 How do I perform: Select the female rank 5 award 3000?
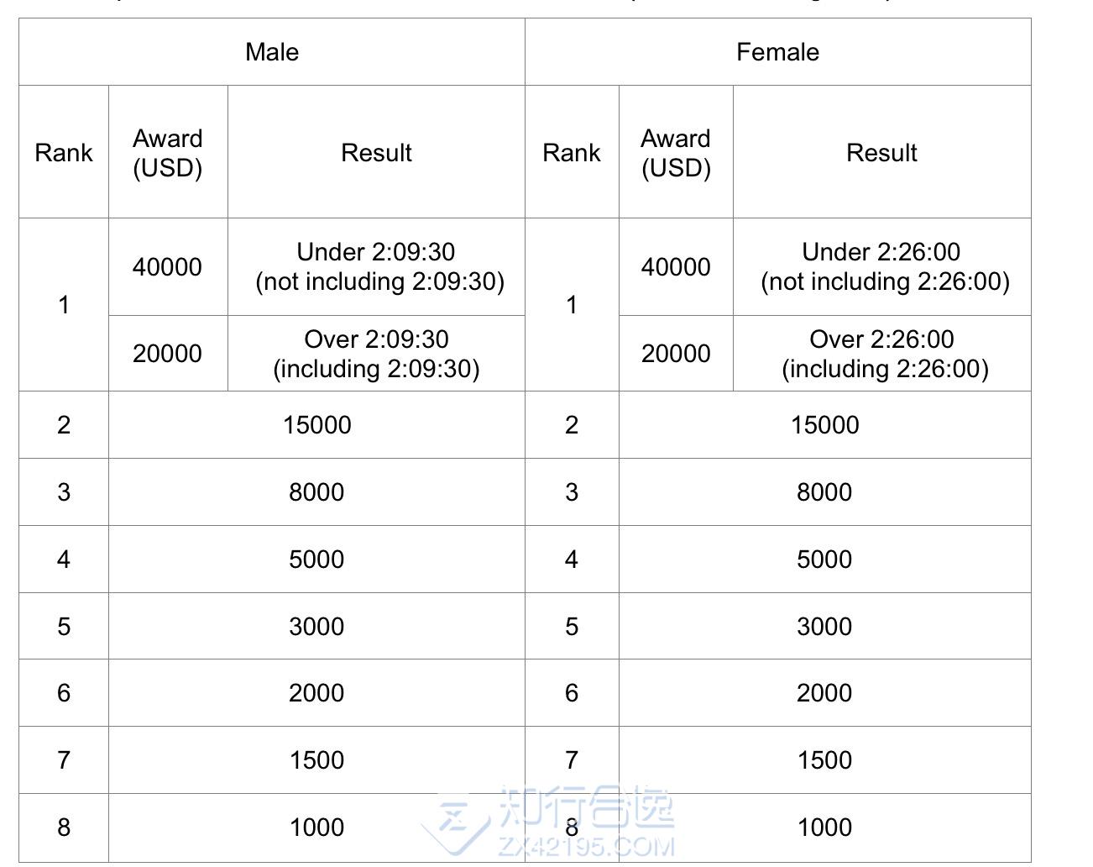coord(824,627)
